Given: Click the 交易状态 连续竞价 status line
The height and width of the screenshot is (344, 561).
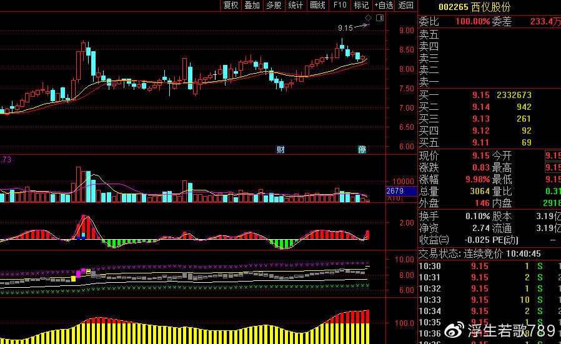Looking at the screenshot, I should [x=480, y=254].
